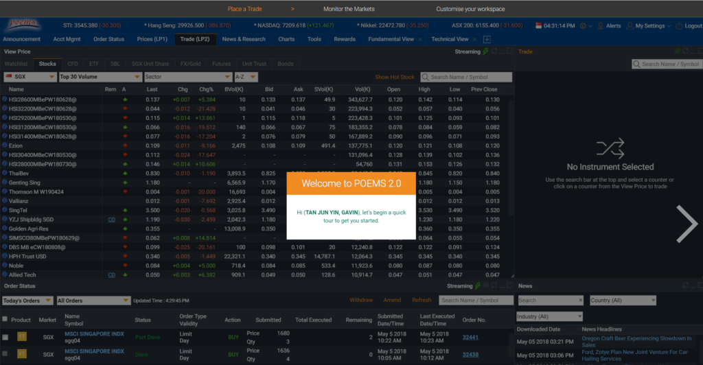Open the Today's Orders dropdown
This screenshot has width=703, height=365.
point(27,301)
